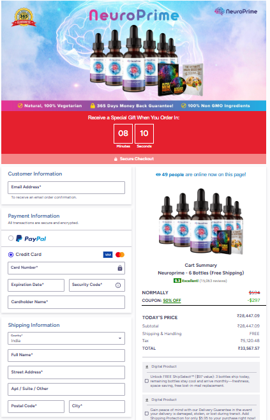Click the NeuroPrime brain logo icon

click(220, 11)
